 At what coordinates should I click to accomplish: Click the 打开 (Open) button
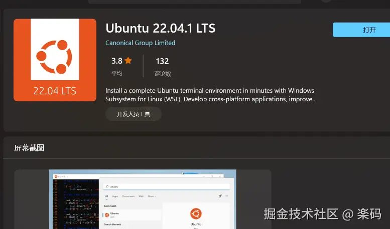361,30
